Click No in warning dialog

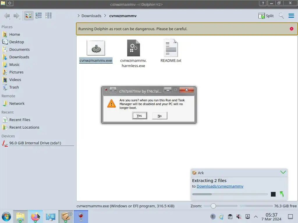160,116
